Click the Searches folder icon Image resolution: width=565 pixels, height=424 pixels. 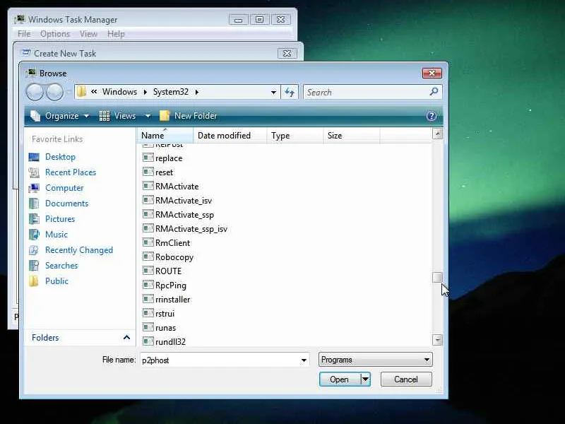click(x=34, y=266)
